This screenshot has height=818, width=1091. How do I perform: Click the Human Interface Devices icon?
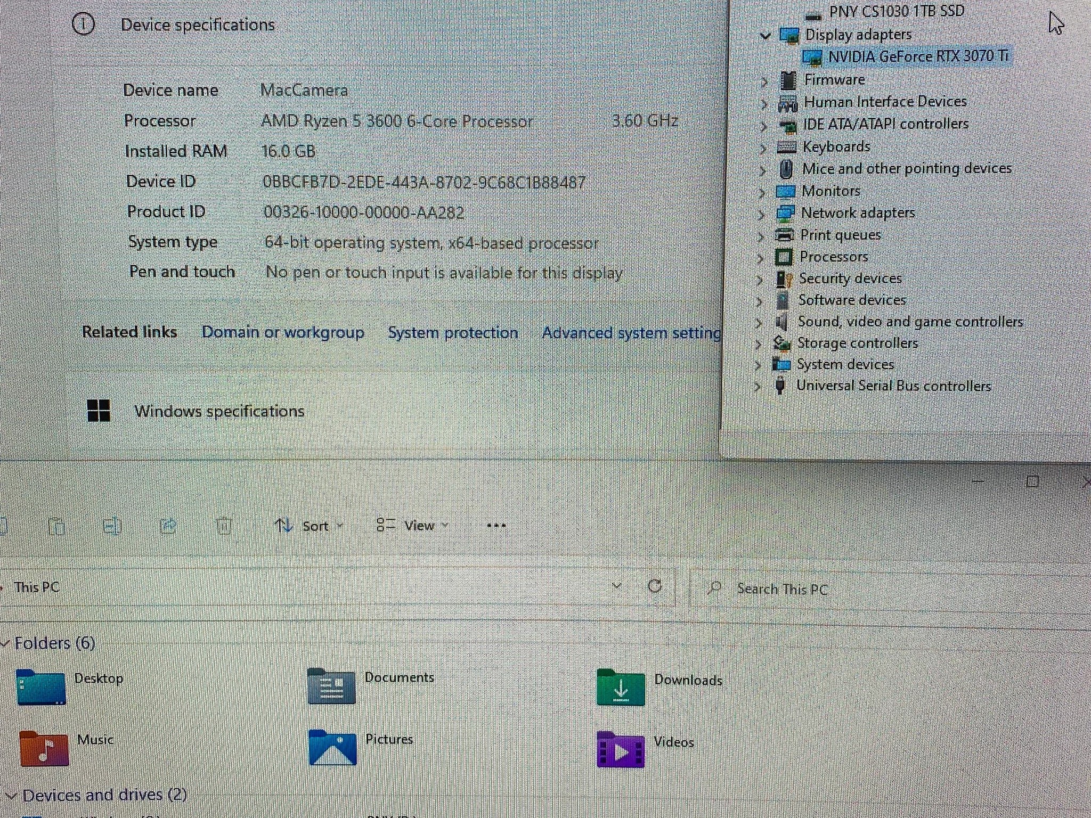787,103
